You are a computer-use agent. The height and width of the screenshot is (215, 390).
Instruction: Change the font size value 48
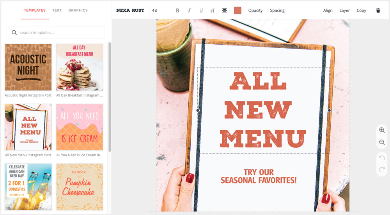(x=154, y=10)
